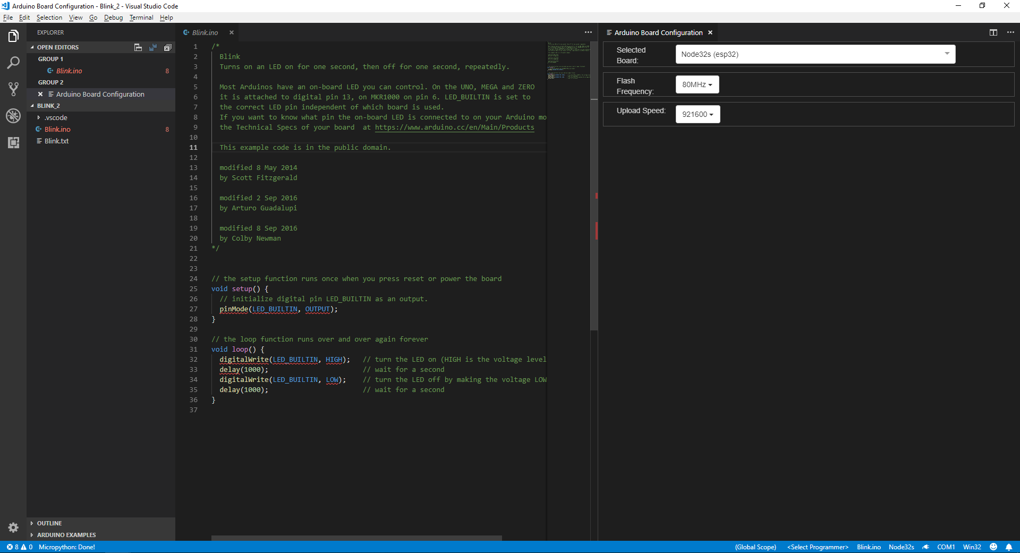Image resolution: width=1020 pixels, height=553 pixels.
Task: Click Win32 configuration in status bar
Action: click(x=972, y=547)
